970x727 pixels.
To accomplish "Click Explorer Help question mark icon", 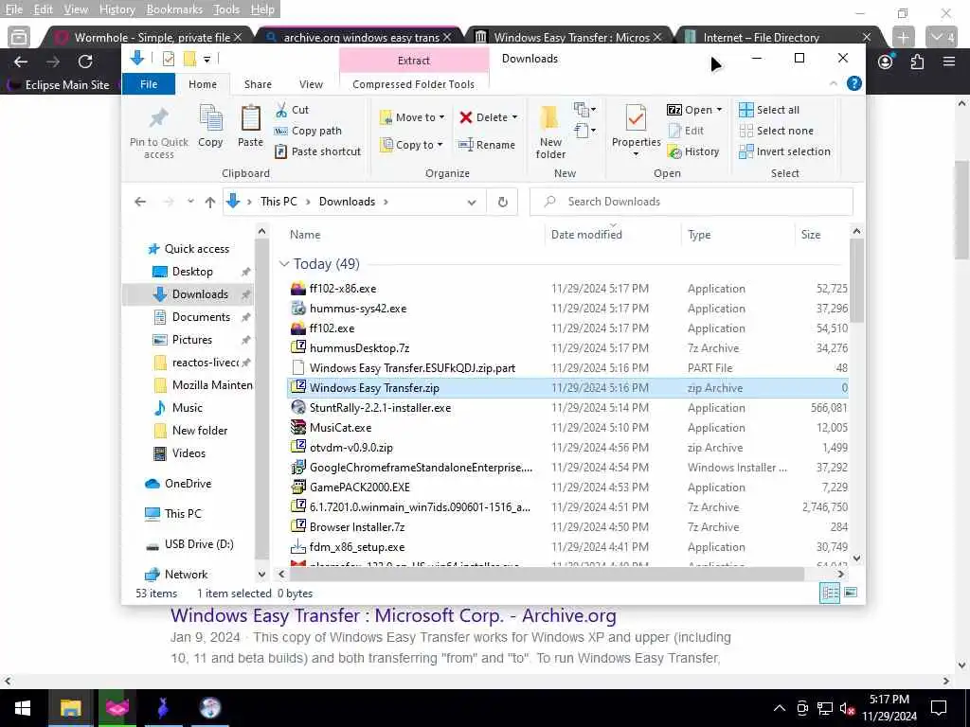I will click(853, 83).
